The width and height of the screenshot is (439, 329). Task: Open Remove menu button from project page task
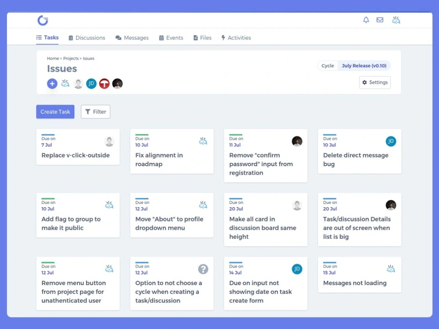(74, 292)
